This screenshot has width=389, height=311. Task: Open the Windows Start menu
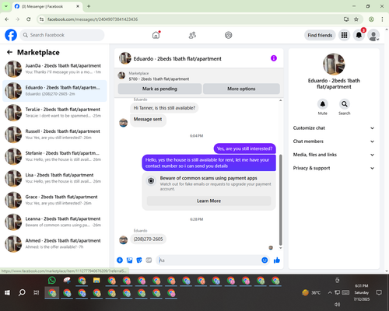[x=7, y=293]
